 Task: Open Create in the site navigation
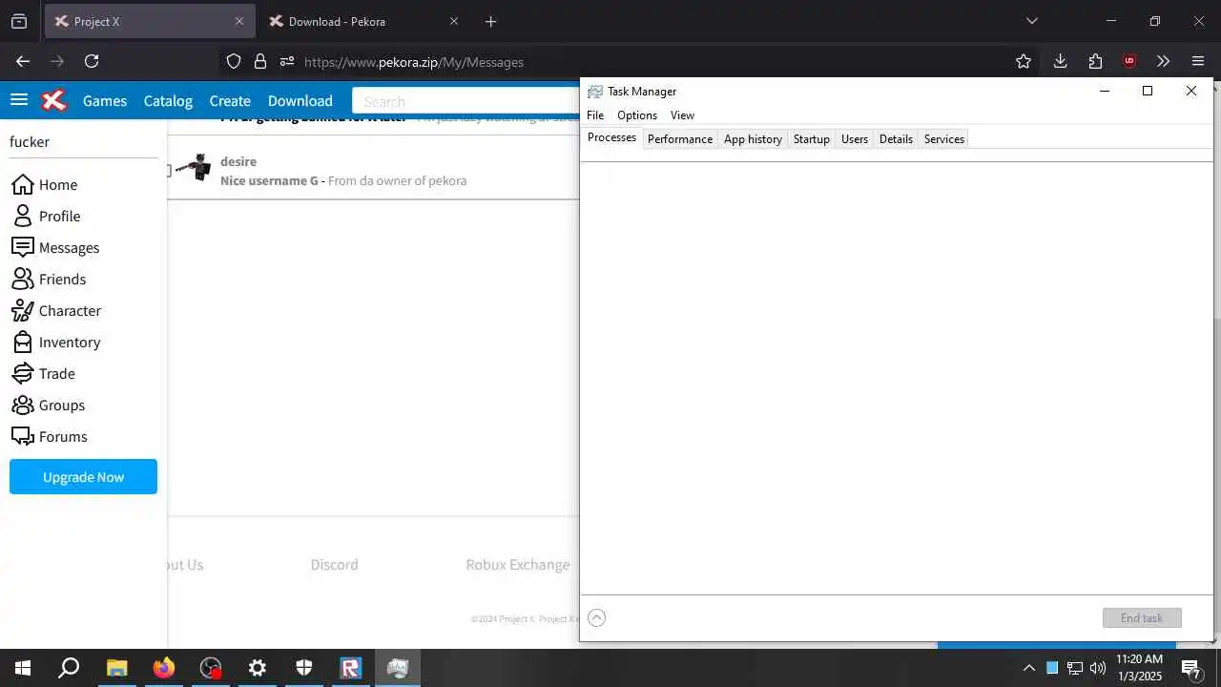(230, 100)
